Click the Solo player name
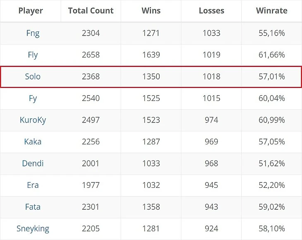Viewport: 302px width, 240px height. (x=33, y=77)
